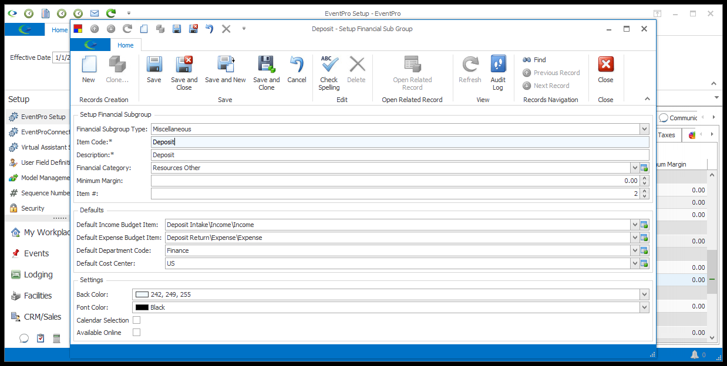Screen dimensions: 727x366
Task: Click the save icon in quick access toolbar
Action: (x=177, y=28)
